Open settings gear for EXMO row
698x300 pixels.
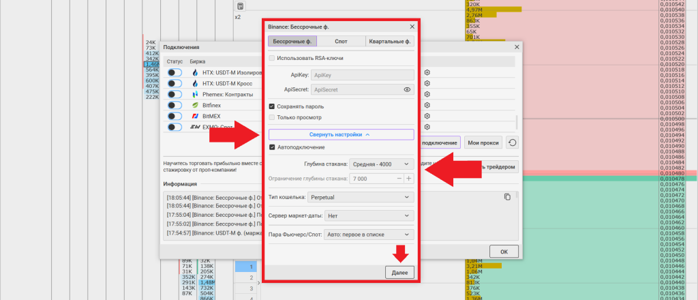click(427, 127)
